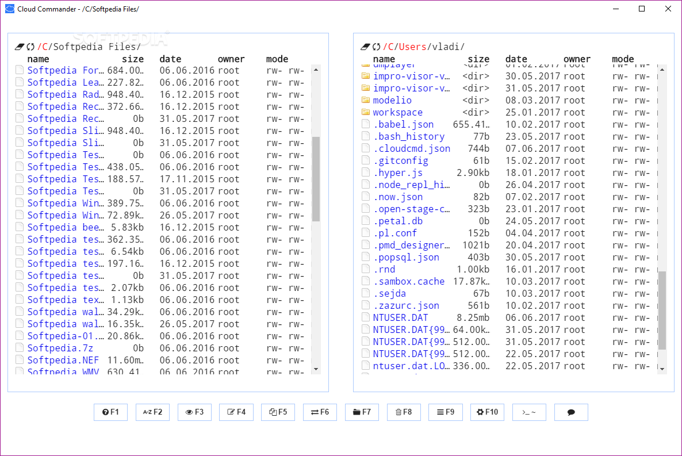Click the right panel scroll up arrow
Screen dimensions: 682x456
pyautogui.click(x=662, y=70)
